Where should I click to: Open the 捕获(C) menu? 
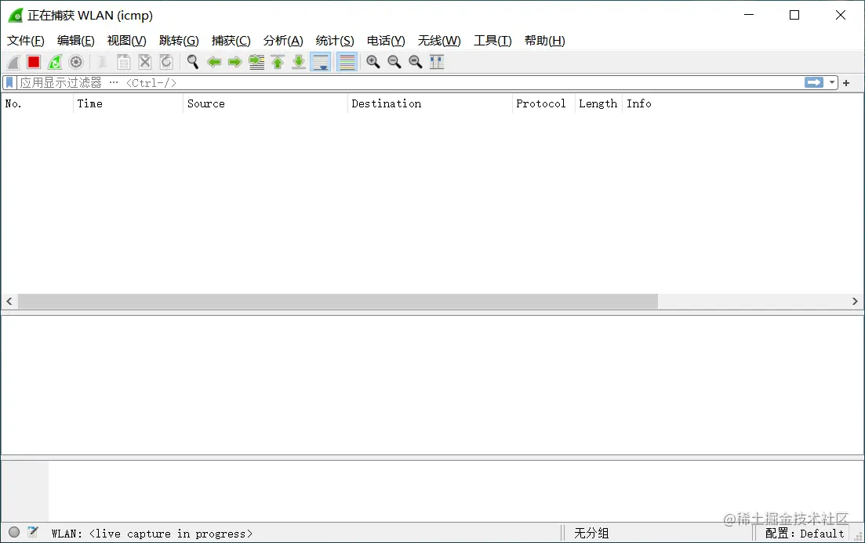231,41
